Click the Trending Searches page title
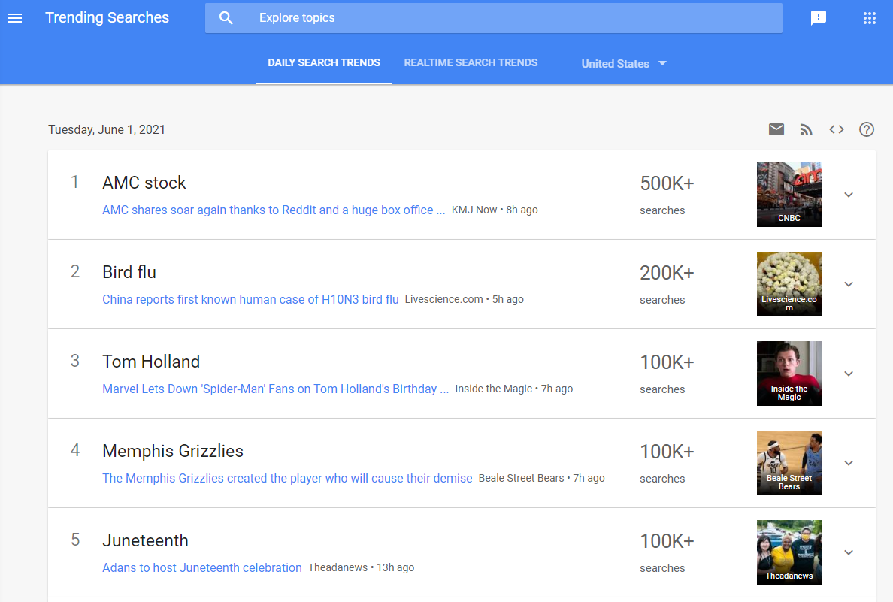Image resolution: width=893 pixels, height=602 pixels. pos(107,17)
